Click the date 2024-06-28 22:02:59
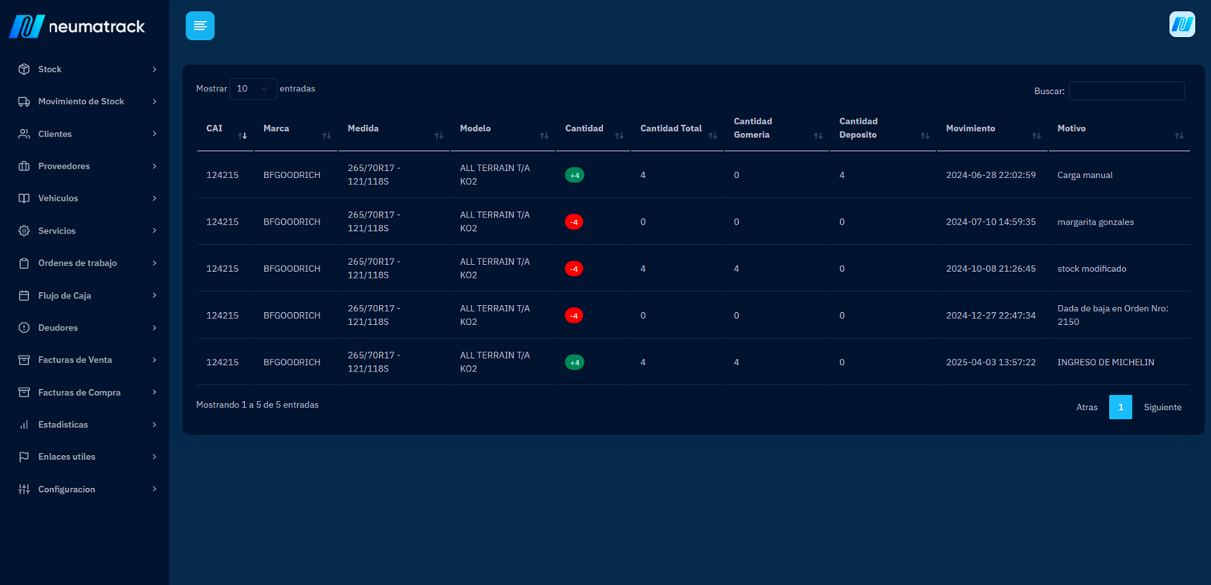Screen dimensions: 1211x585 [x=991, y=175]
